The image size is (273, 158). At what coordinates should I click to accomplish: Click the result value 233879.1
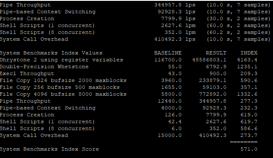point(213,80)
